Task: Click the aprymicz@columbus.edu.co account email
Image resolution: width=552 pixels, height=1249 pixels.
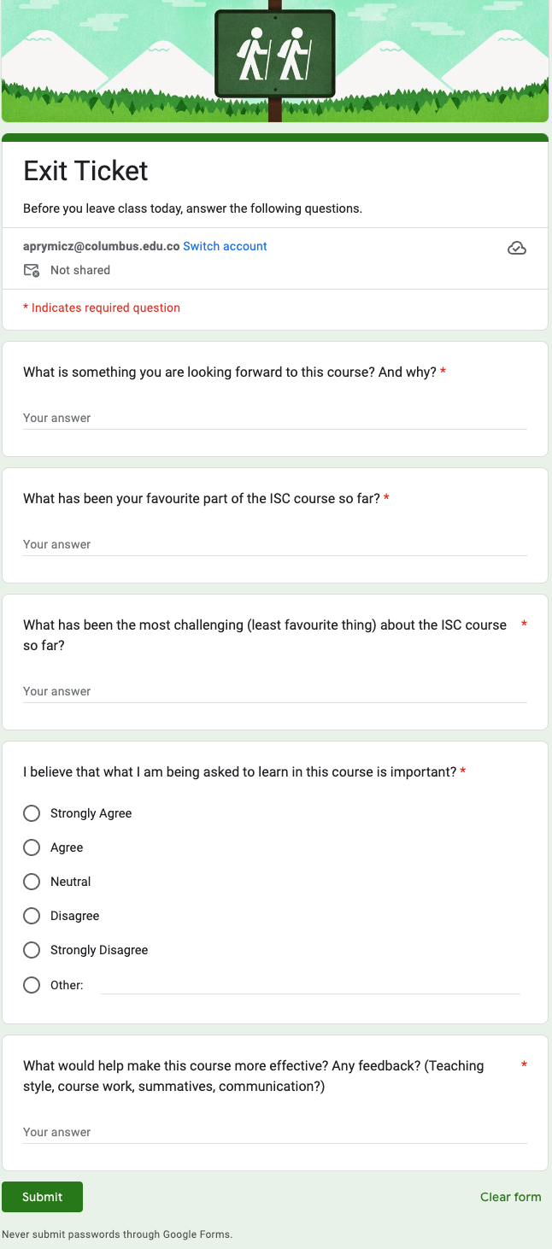Action: (x=101, y=246)
